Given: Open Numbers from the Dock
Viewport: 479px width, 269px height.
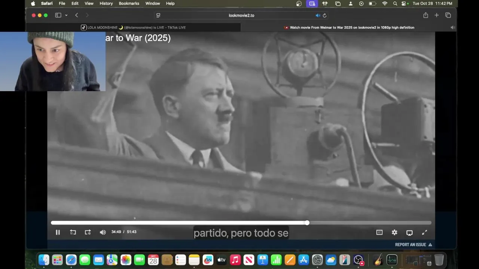Looking at the screenshot, I should pos(276,260).
